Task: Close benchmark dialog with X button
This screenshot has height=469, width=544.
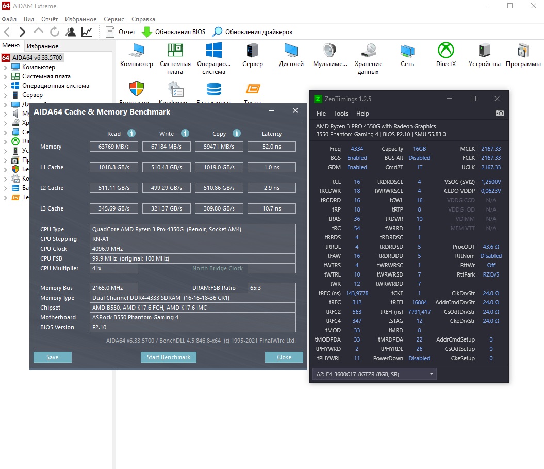Action: (295, 110)
